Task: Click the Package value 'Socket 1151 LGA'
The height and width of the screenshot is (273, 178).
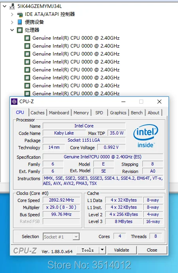Action: click(x=84, y=140)
